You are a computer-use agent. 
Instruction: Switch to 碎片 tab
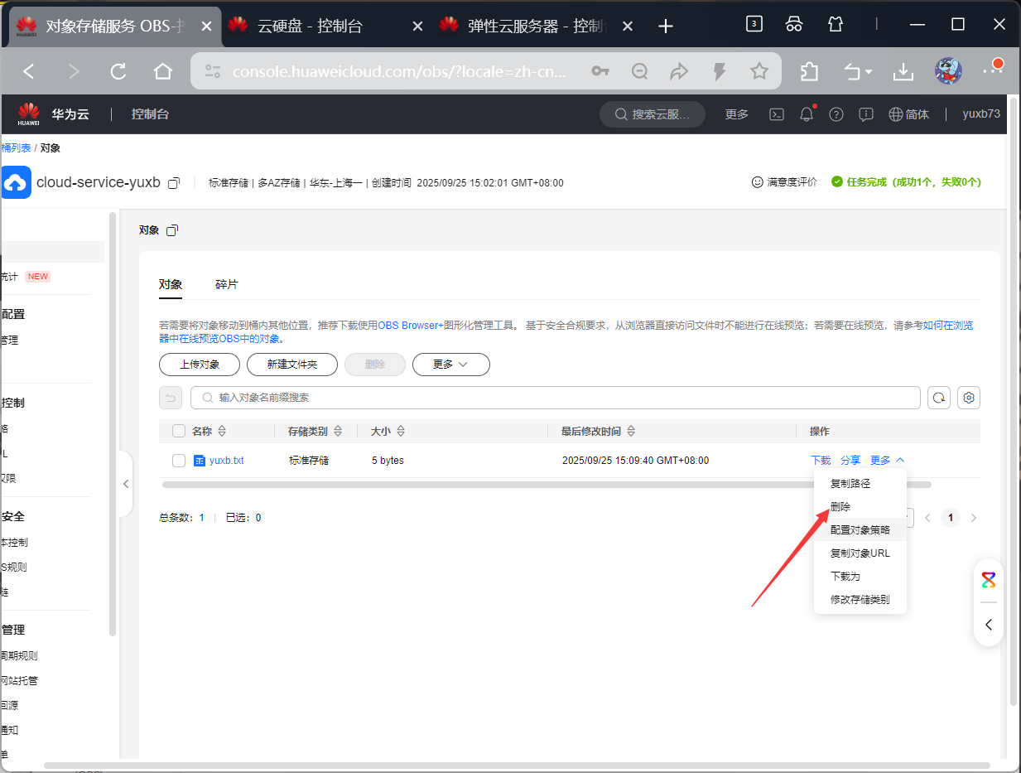point(227,284)
